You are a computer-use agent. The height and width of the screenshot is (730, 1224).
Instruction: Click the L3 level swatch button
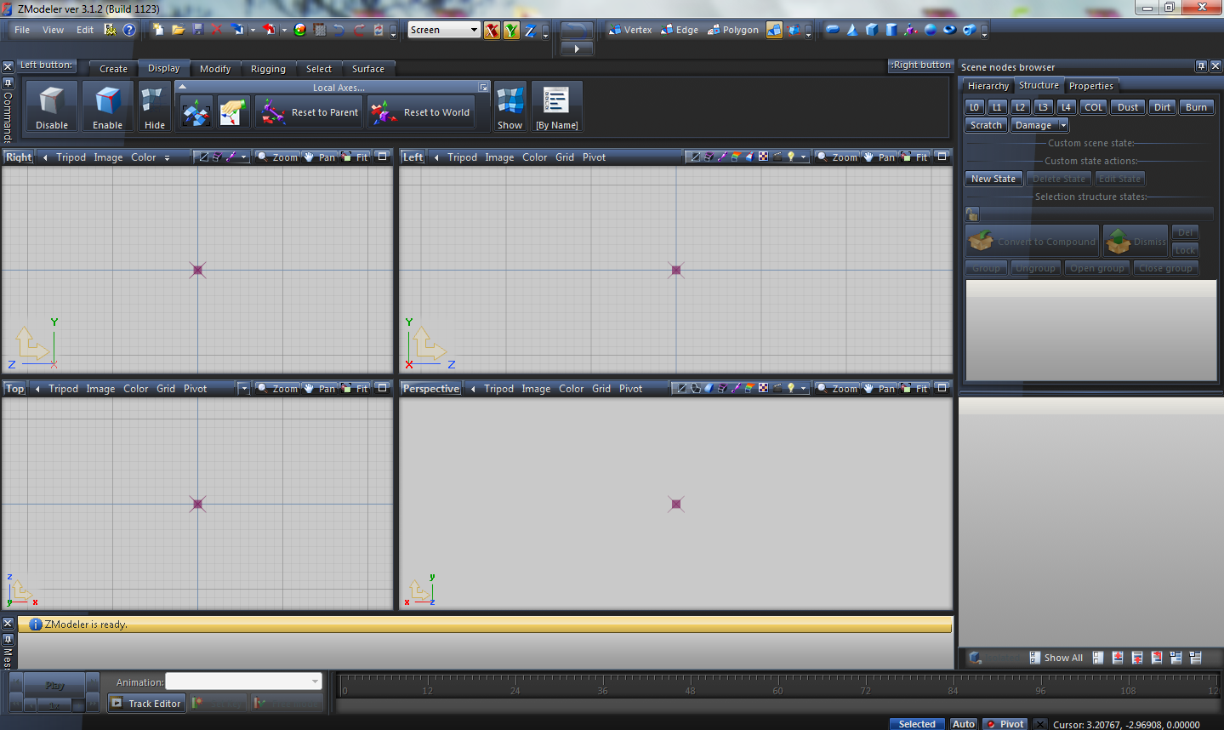click(1042, 106)
